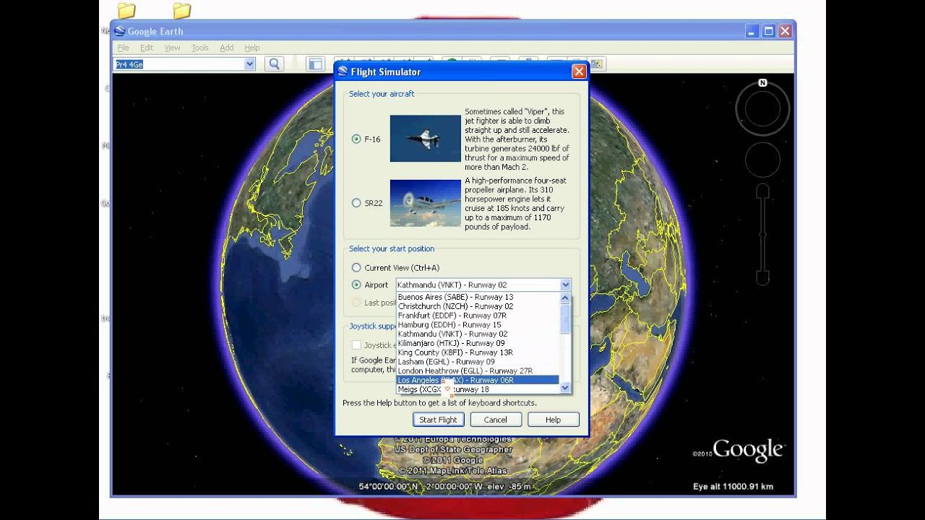Open the first desktop folder behind Google Earth
This screenshot has height=520, width=925.
126,10
